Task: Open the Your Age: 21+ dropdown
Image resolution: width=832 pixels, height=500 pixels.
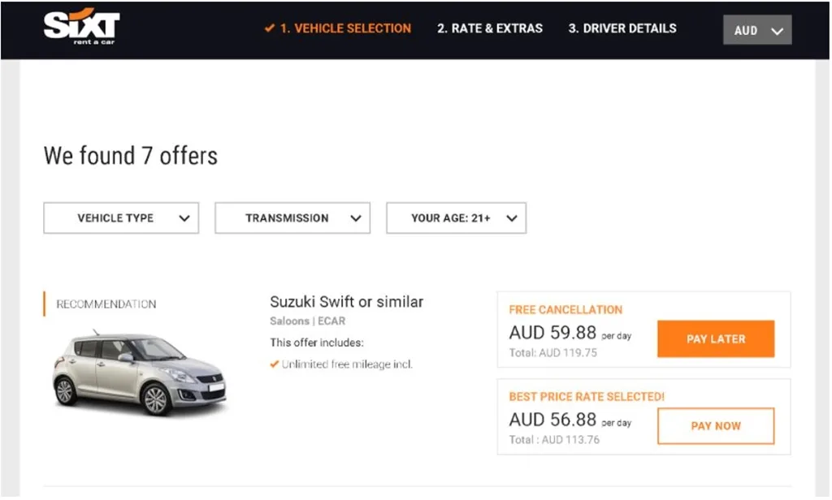Action: click(456, 218)
